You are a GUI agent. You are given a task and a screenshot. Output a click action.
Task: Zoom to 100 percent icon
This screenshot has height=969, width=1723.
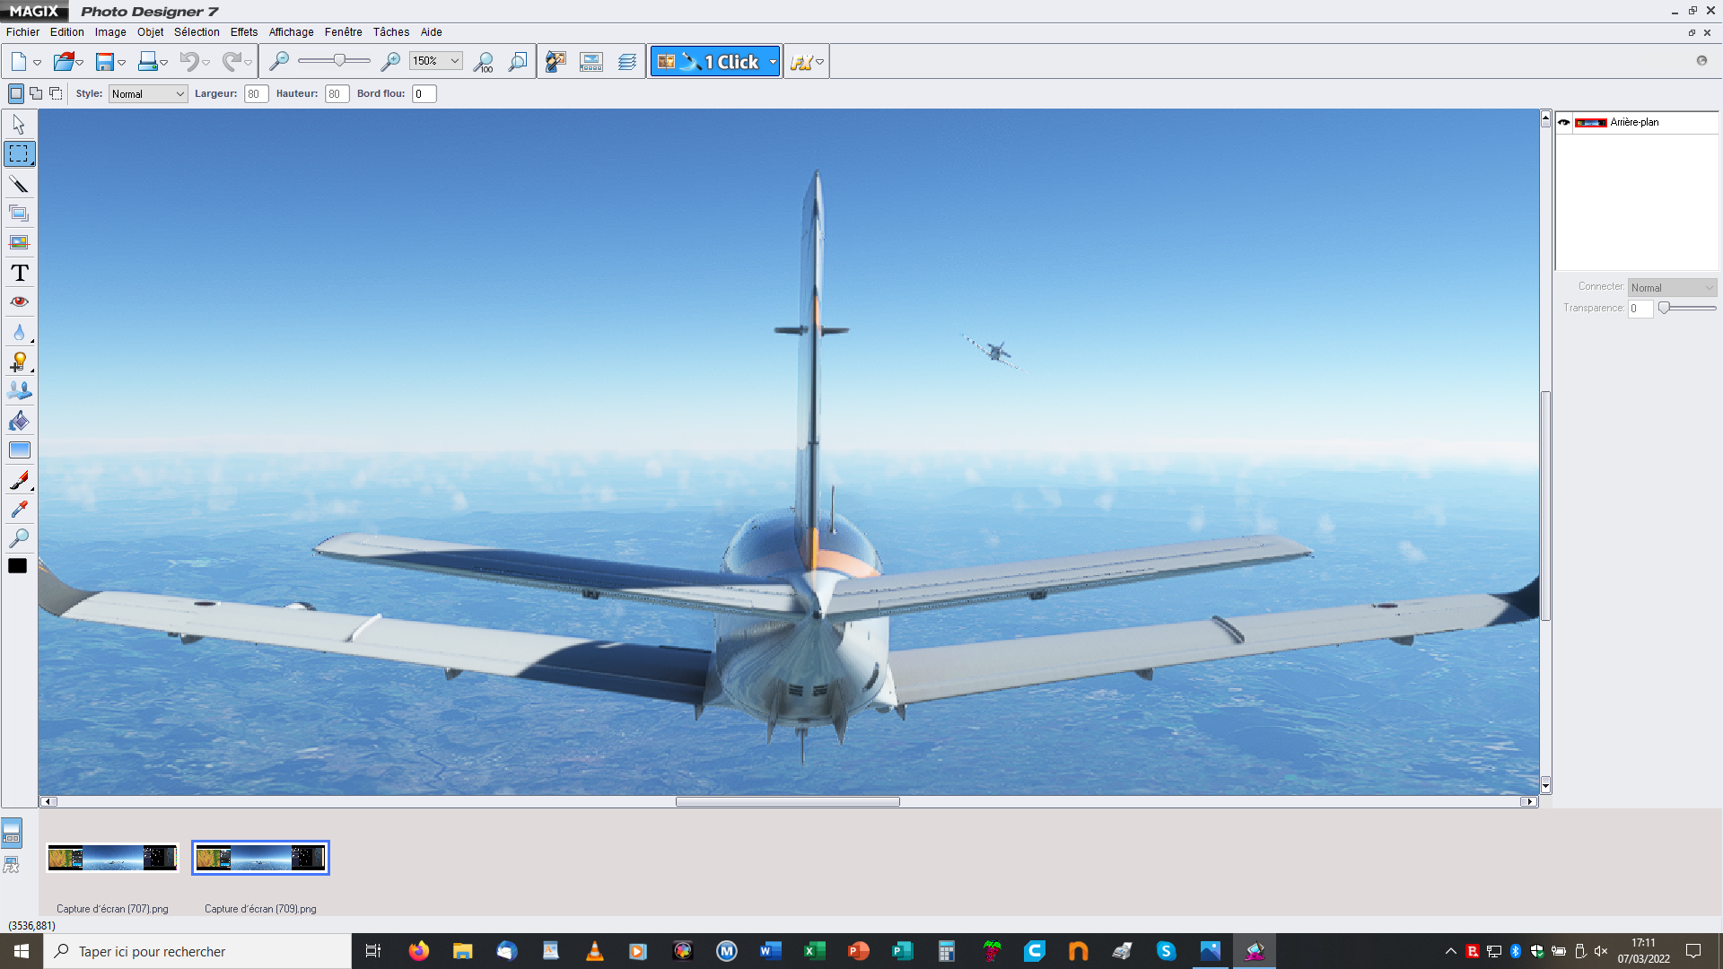[483, 62]
